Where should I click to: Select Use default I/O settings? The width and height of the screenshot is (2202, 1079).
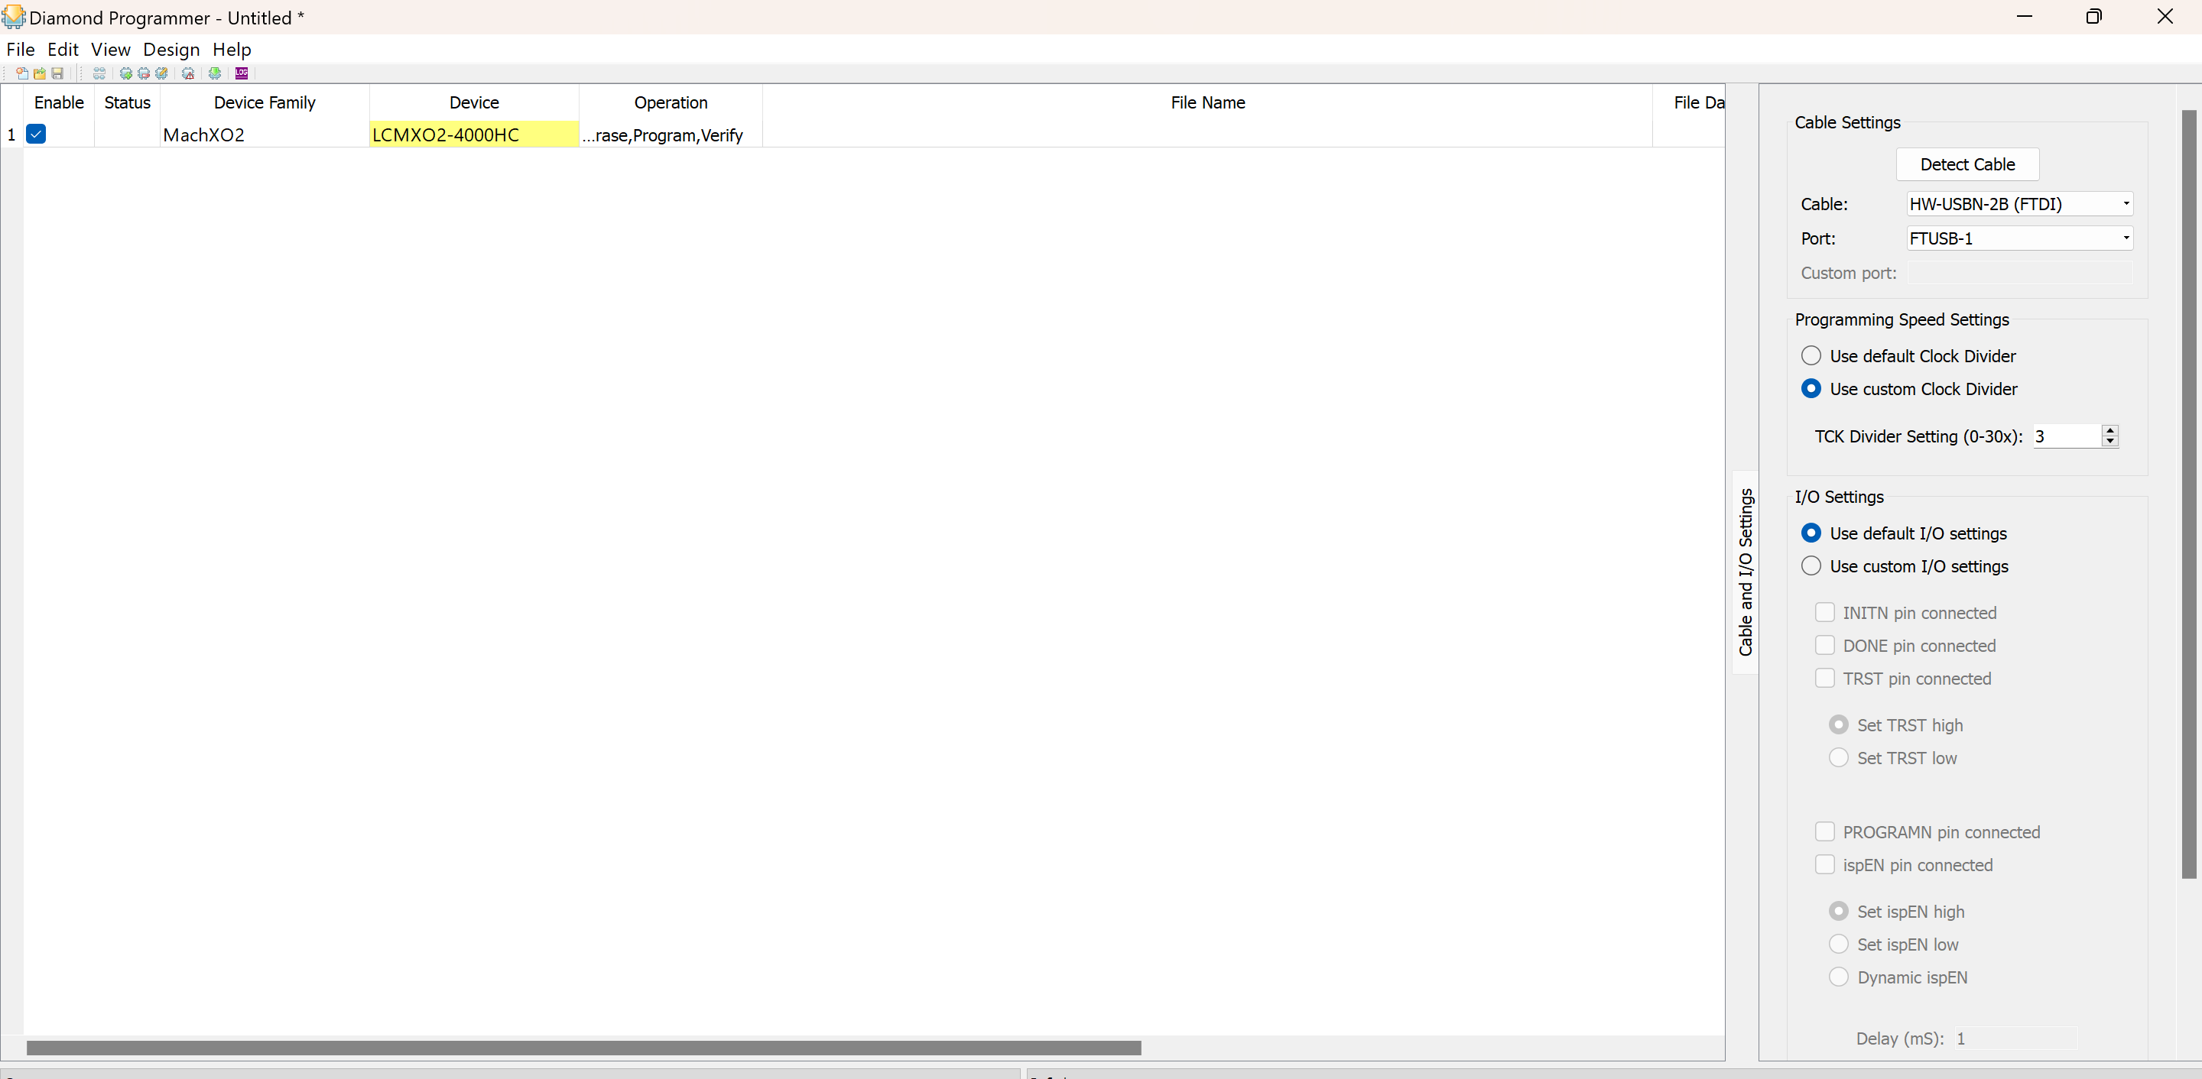click(x=1811, y=533)
